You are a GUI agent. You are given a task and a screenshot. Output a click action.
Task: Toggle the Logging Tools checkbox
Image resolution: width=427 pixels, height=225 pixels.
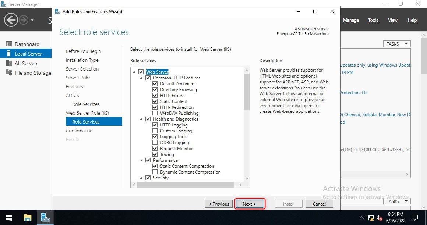pyautogui.click(x=155, y=136)
